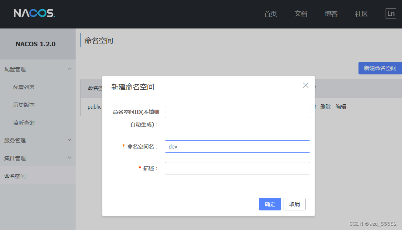Open 历史版本 in the sidebar
This screenshot has height=230, width=402.
pos(24,105)
